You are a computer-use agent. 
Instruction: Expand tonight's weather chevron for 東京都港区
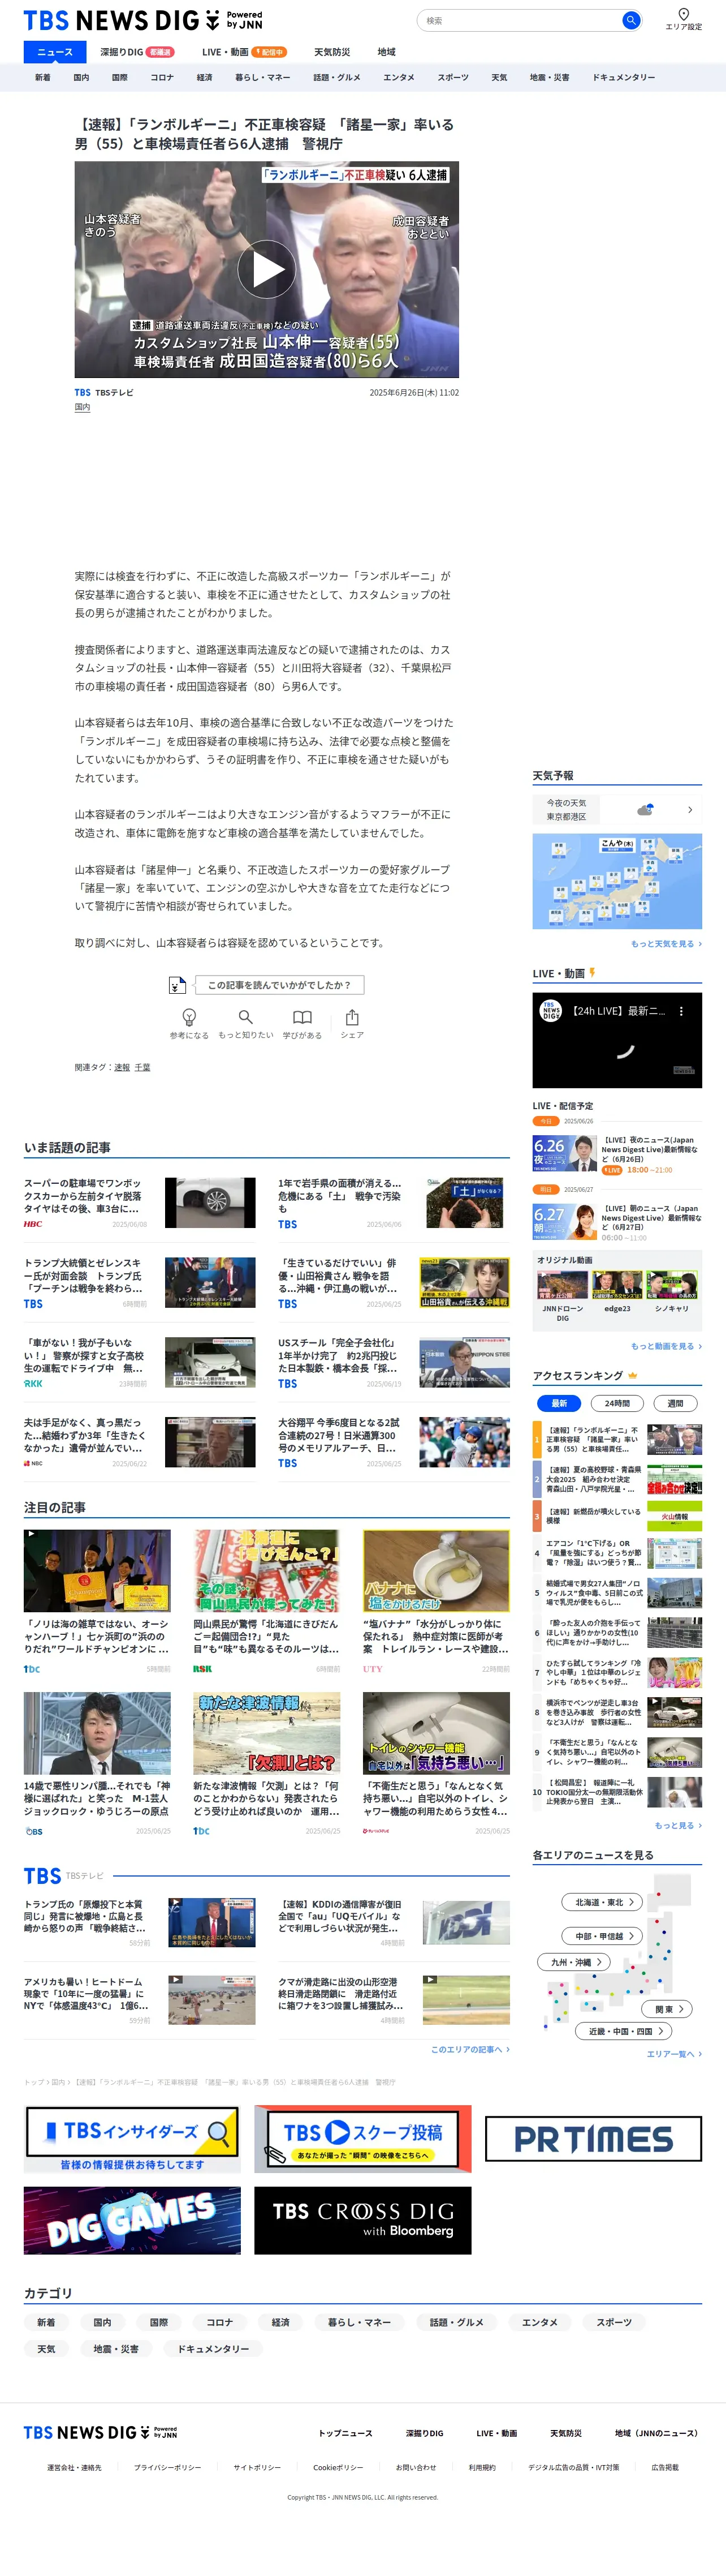tap(690, 810)
